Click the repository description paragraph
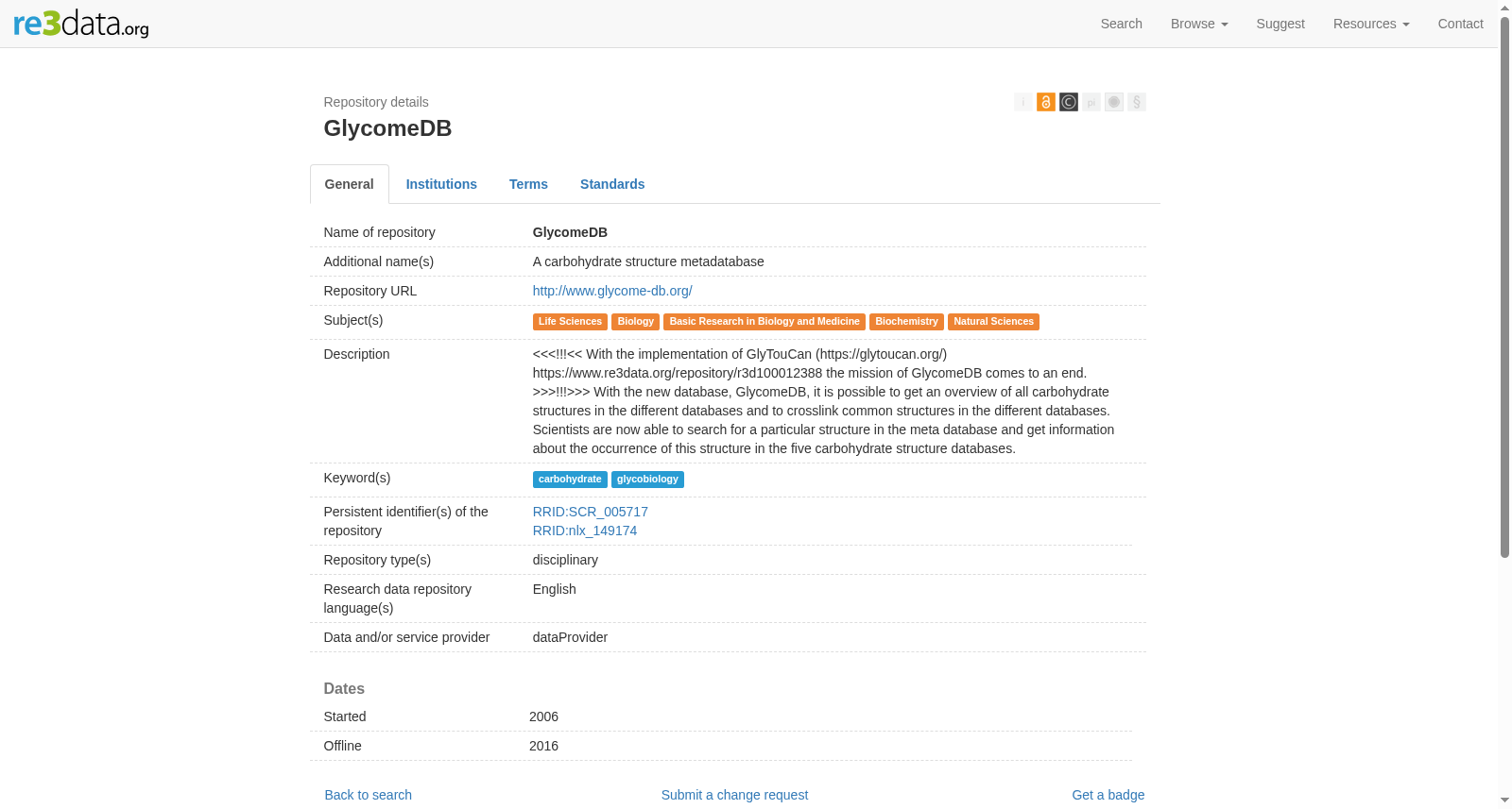The height and width of the screenshot is (809, 1512). tap(824, 401)
